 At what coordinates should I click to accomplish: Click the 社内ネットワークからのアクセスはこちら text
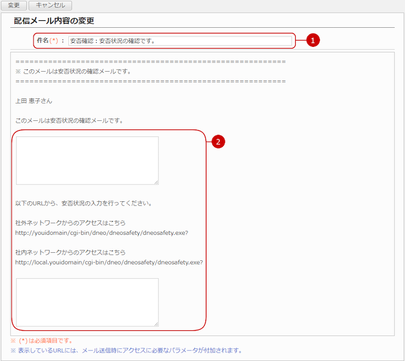point(70,252)
